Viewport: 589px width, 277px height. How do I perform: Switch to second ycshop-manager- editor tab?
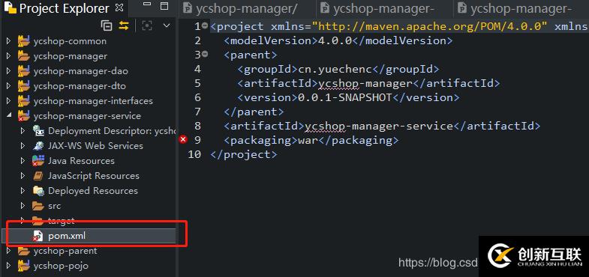tap(384, 8)
